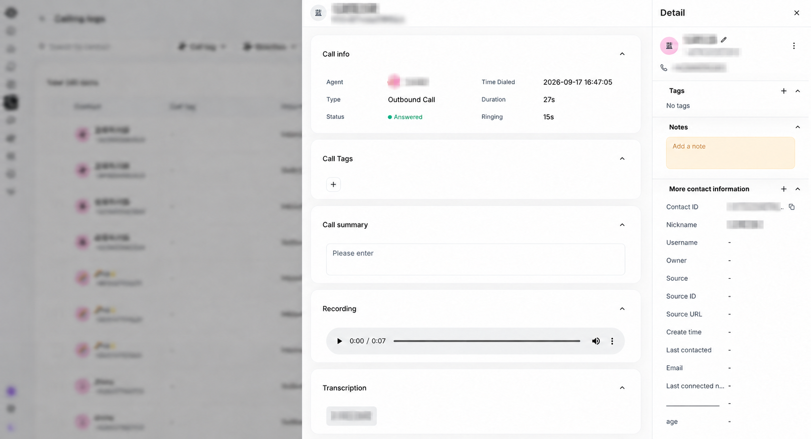
Task: Click the Nickname field value
Action: (745, 224)
